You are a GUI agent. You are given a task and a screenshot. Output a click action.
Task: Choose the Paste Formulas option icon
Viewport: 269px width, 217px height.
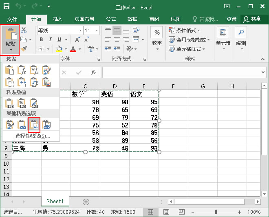(x=22, y=70)
